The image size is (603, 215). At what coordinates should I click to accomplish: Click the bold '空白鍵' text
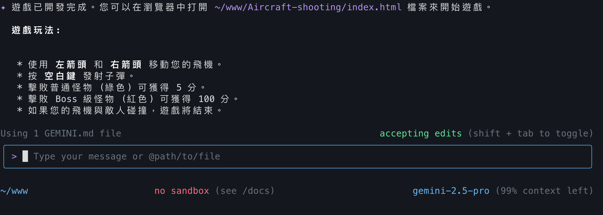click(60, 76)
